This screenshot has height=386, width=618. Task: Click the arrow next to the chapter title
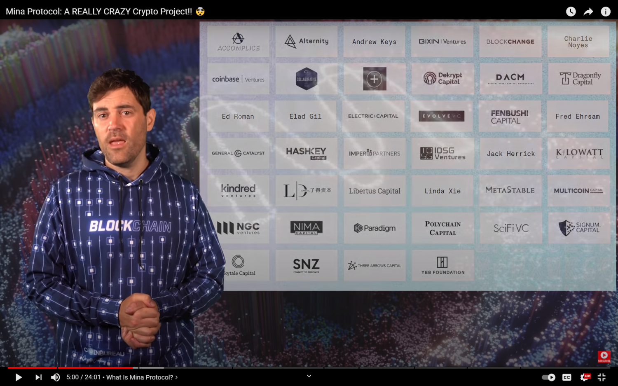pos(177,377)
